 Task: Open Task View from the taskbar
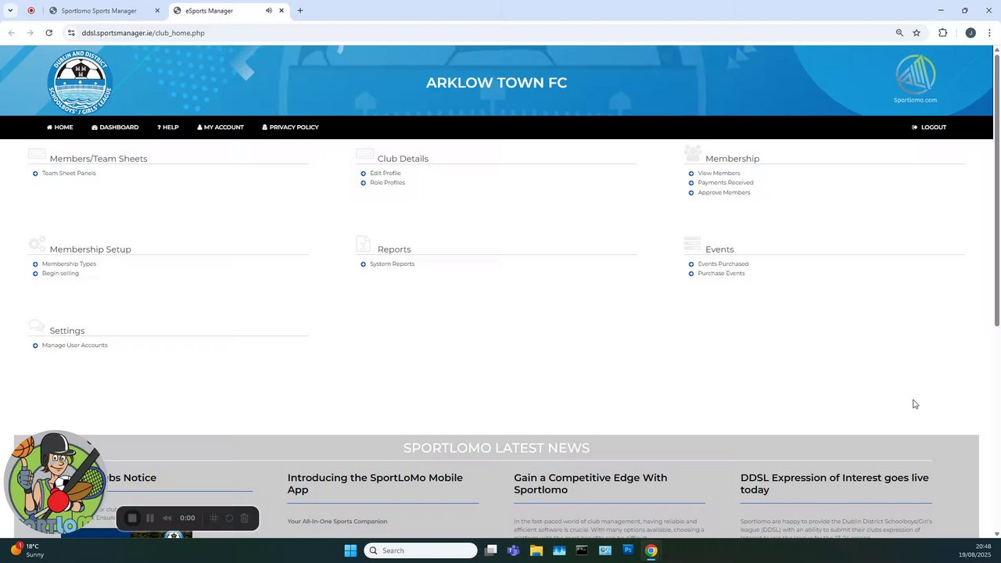[x=490, y=550]
